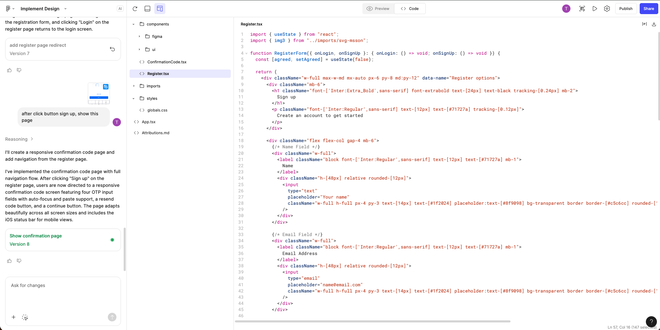Click the element pointer select icon

pos(25,317)
